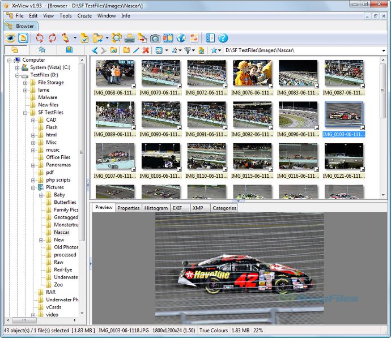Image resolution: width=391 pixels, height=338 pixels.
Task: Collapse the Pictures folder node
Action: [x=33, y=188]
